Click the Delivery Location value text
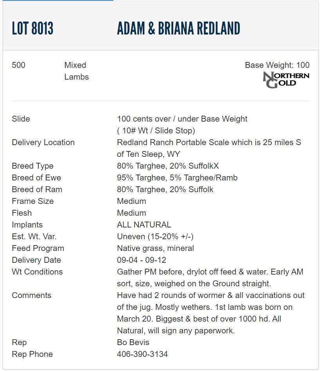This screenshot has height=371, width=323. 209,148
